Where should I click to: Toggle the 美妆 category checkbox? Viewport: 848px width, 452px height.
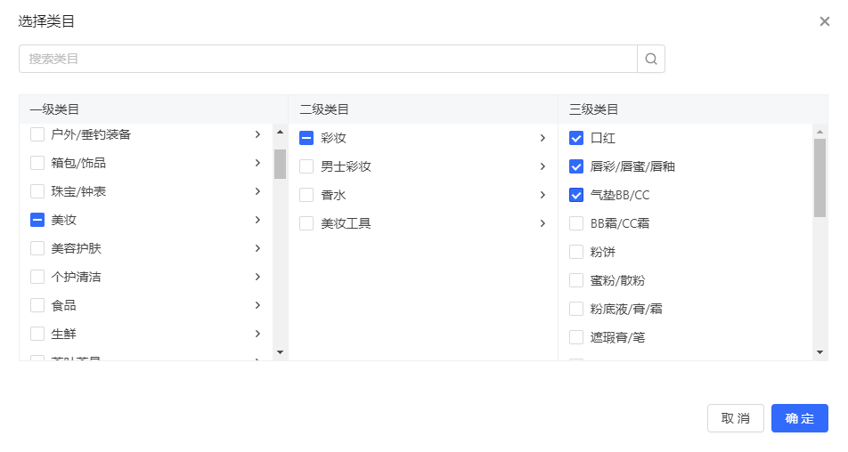(37, 220)
